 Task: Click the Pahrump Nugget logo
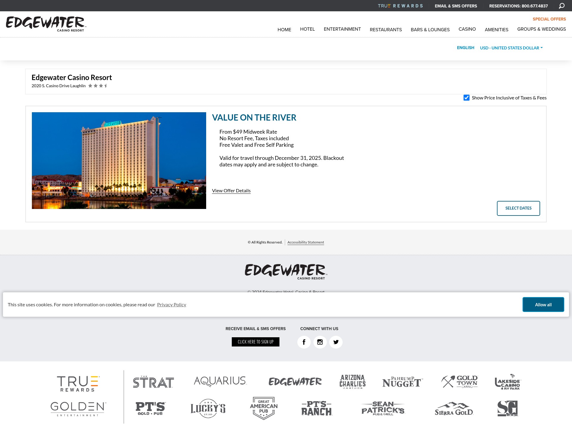coord(402,382)
